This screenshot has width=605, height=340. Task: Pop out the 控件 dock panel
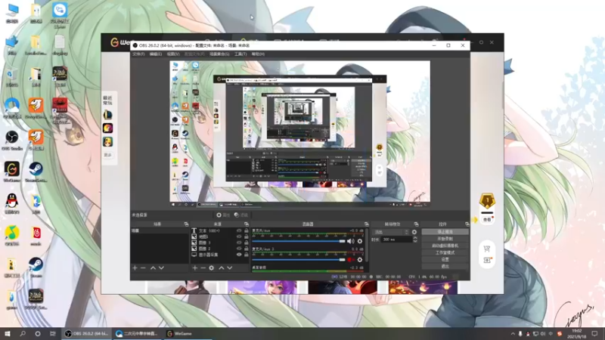pos(467,224)
